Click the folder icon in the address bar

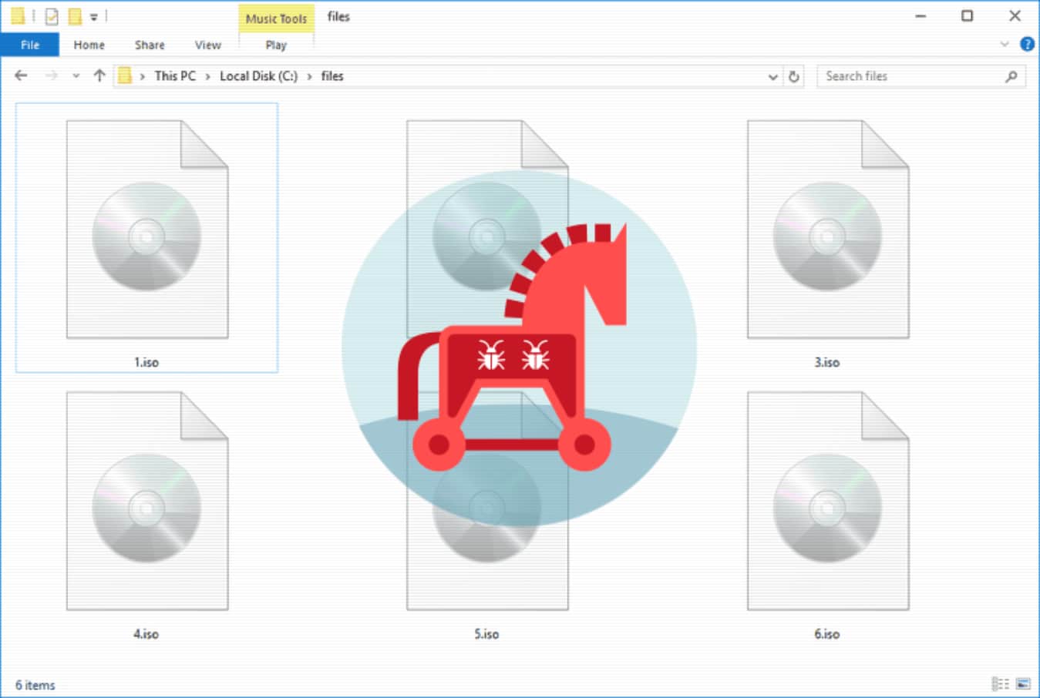tap(124, 76)
